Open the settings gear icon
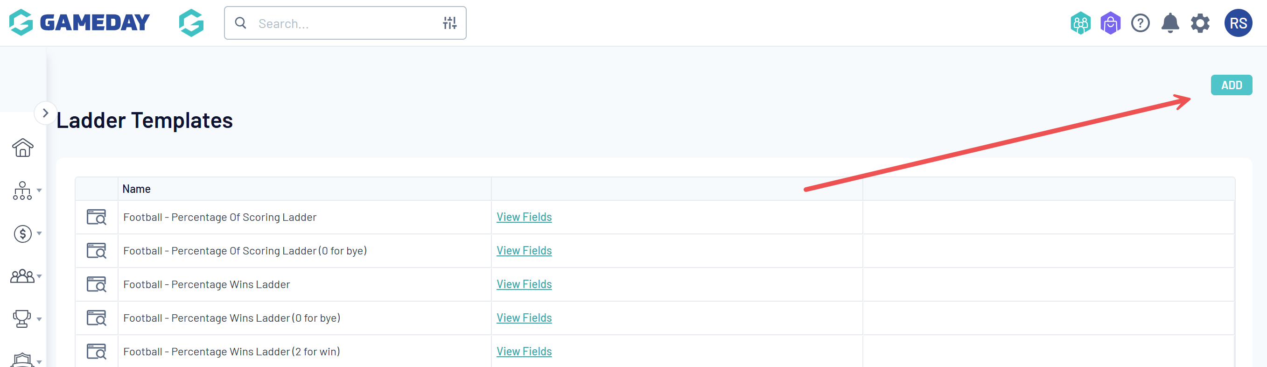This screenshot has width=1267, height=367. (1200, 23)
